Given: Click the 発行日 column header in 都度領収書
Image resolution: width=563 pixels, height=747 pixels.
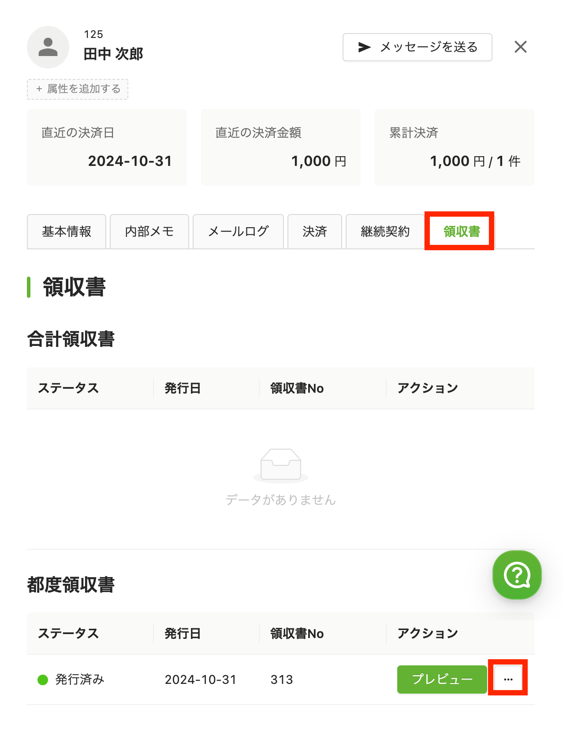Looking at the screenshot, I should click(x=183, y=634).
